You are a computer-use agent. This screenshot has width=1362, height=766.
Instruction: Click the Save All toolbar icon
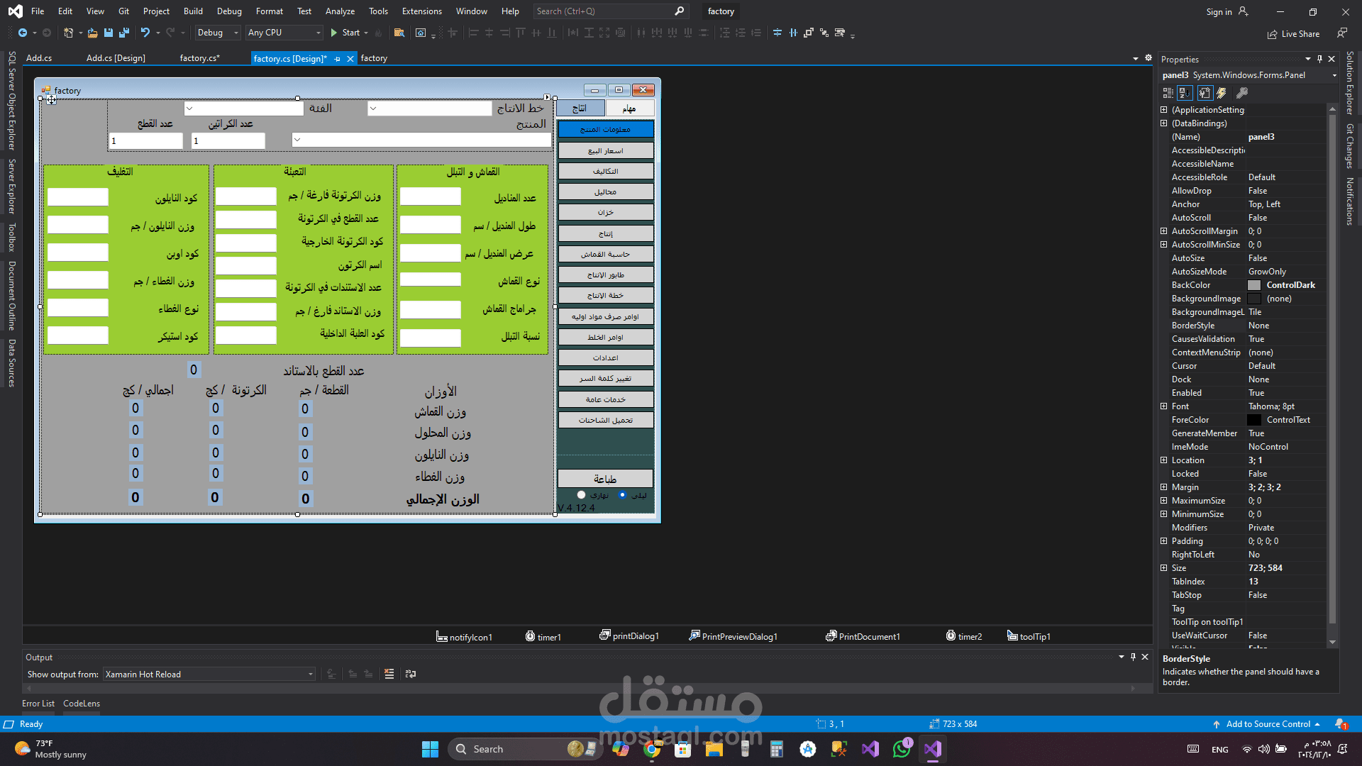124,33
